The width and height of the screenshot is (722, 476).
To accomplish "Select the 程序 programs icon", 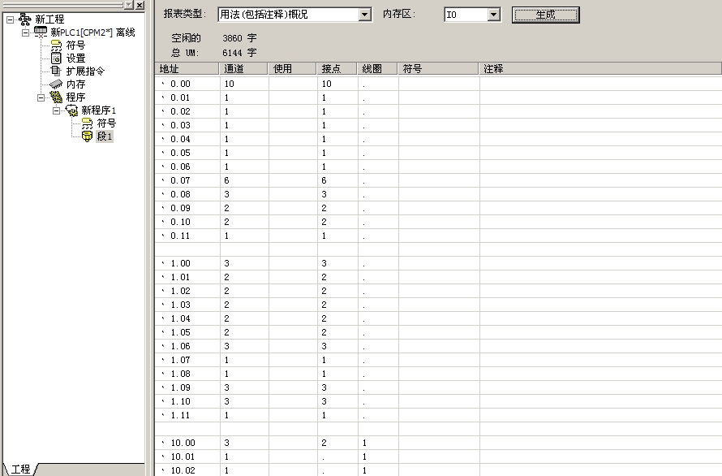I will (x=56, y=97).
